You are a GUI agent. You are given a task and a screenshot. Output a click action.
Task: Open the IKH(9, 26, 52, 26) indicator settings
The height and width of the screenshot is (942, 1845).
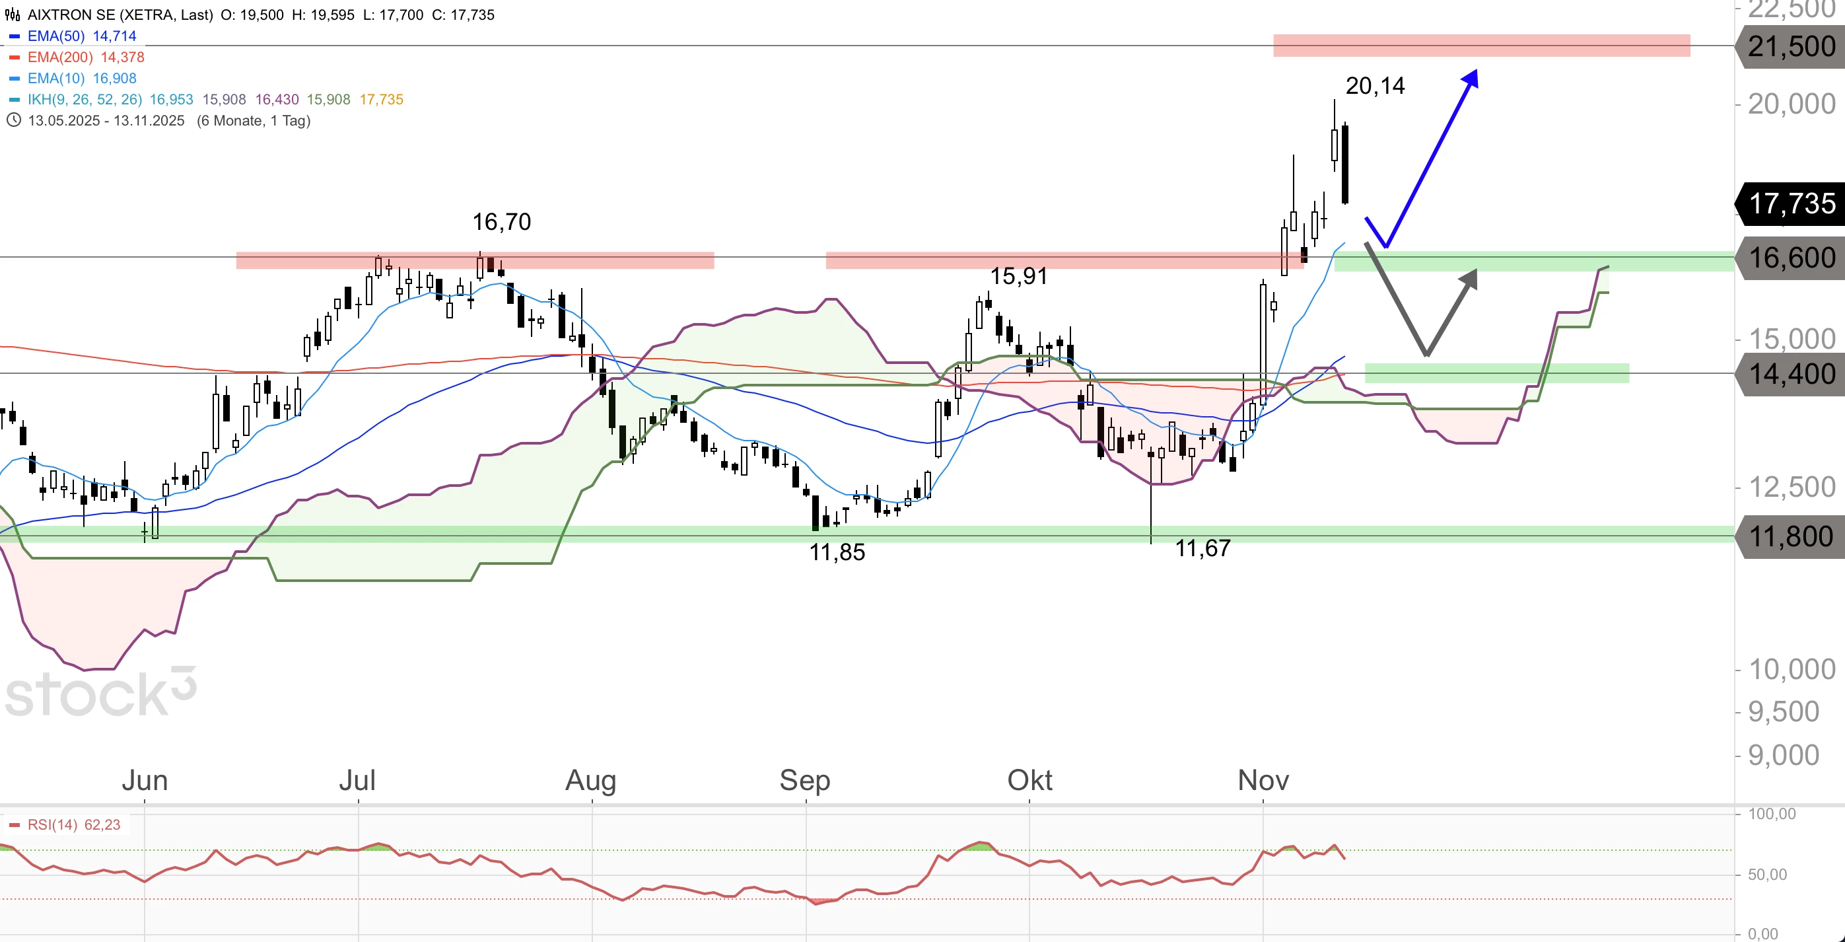85,100
